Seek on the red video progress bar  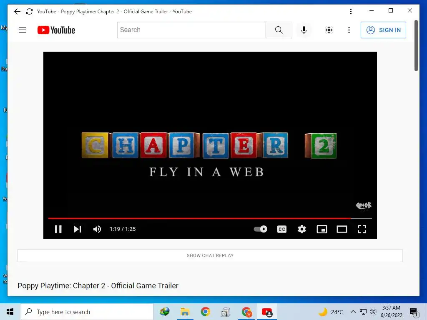point(210,218)
